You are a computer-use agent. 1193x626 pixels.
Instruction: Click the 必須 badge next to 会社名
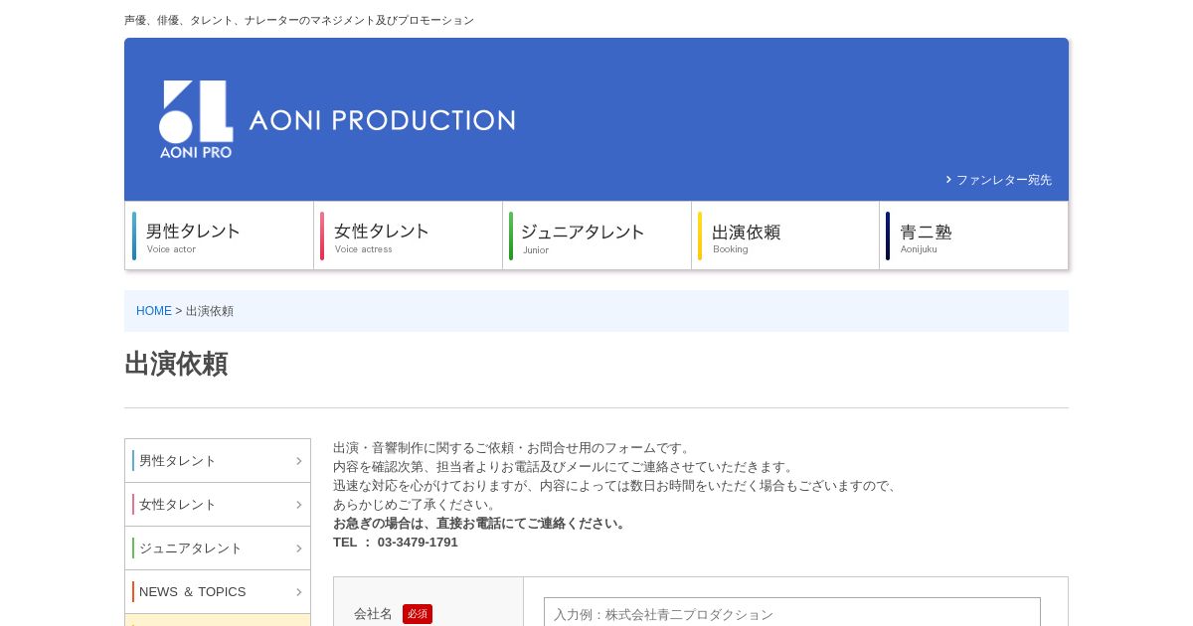tap(418, 614)
